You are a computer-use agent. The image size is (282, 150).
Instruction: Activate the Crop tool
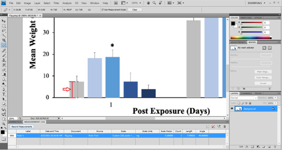tap(4, 40)
